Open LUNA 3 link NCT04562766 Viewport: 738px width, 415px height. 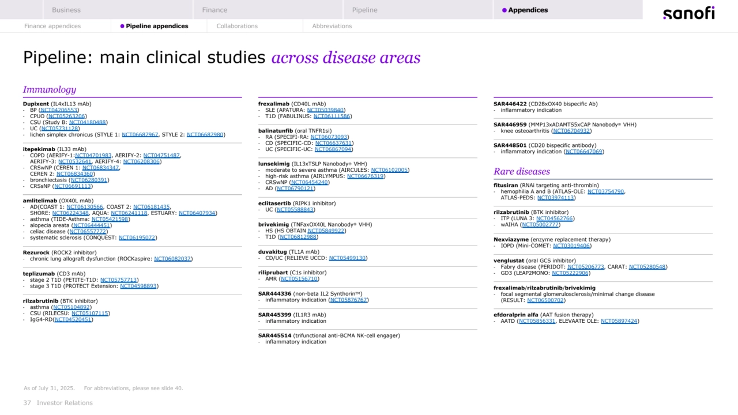pos(555,219)
